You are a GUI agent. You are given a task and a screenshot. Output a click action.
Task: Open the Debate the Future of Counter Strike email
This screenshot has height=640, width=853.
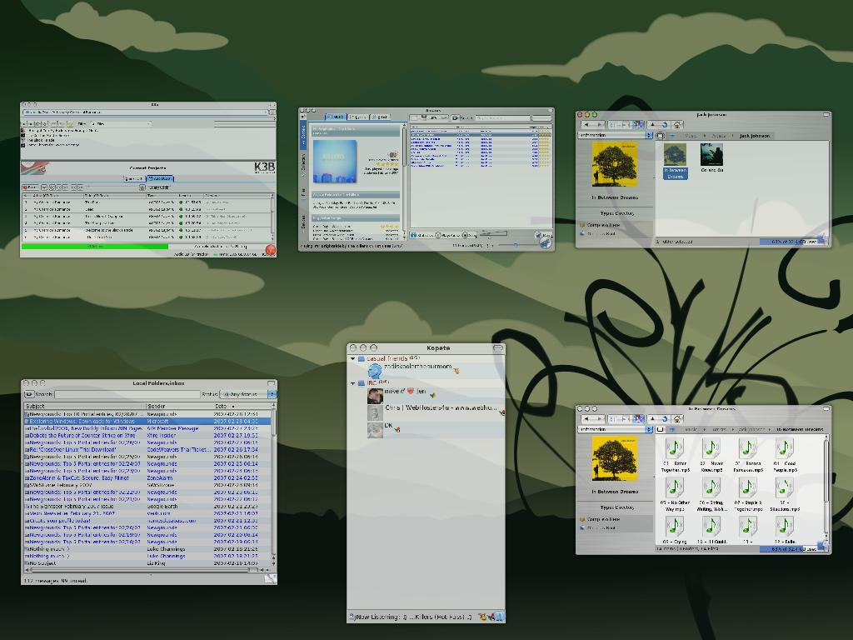[147, 435]
